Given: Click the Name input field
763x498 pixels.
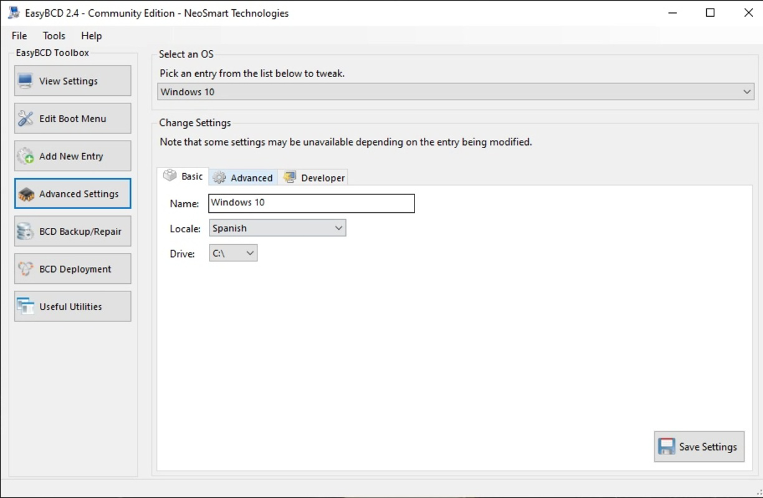Looking at the screenshot, I should [x=312, y=203].
